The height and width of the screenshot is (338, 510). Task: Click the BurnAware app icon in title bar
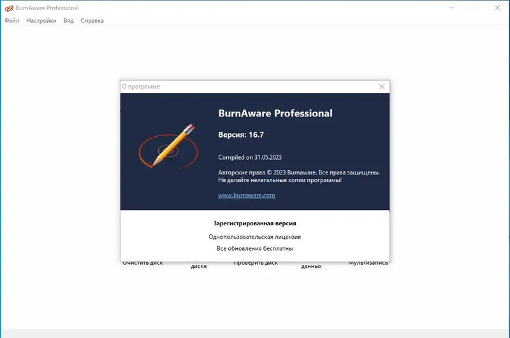(9, 8)
